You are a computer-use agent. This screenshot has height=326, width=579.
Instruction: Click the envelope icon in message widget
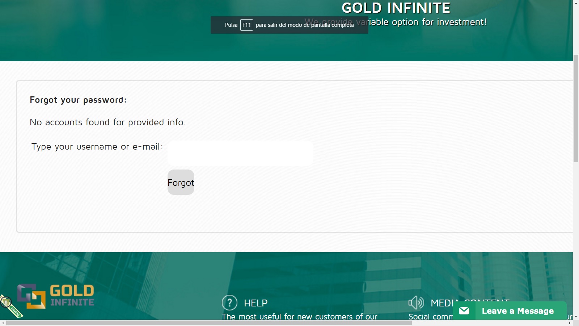click(x=464, y=311)
